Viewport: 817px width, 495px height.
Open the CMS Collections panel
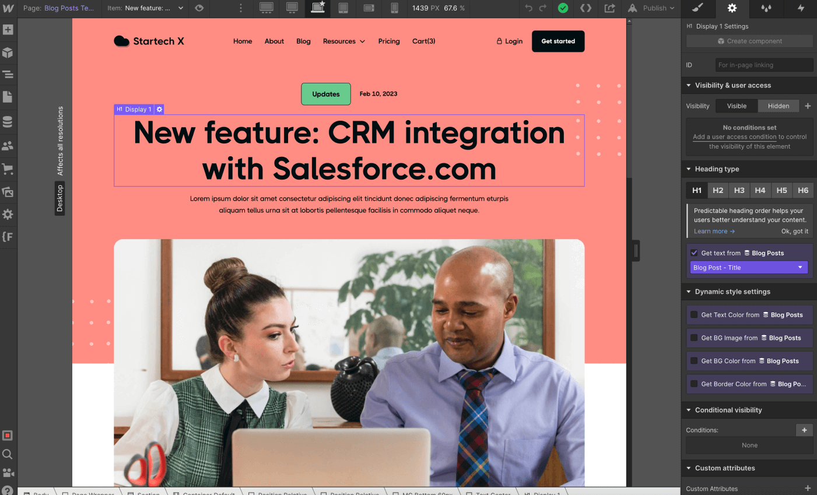pyautogui.click(x=8, y=121)
